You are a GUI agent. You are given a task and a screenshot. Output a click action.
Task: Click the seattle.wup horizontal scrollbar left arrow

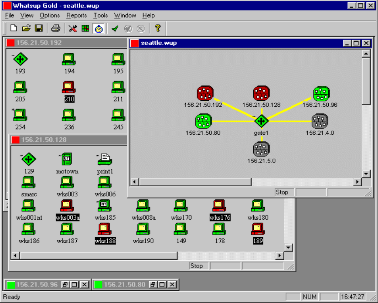point(135,182)
